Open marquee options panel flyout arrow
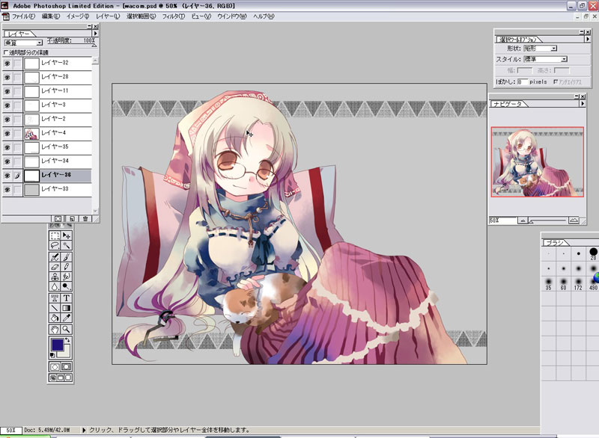Image resolution: width=599 pixels, height=438 pixels. (x=588, y=39)
